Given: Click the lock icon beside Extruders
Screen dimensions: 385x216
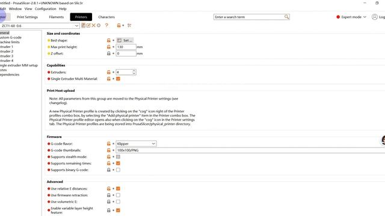Looking at the screenshot, I should click(x=109, y=72).
